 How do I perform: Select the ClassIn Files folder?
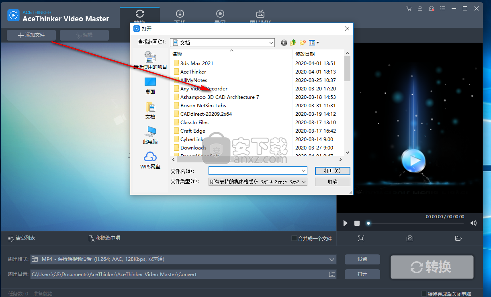[191, 122]
